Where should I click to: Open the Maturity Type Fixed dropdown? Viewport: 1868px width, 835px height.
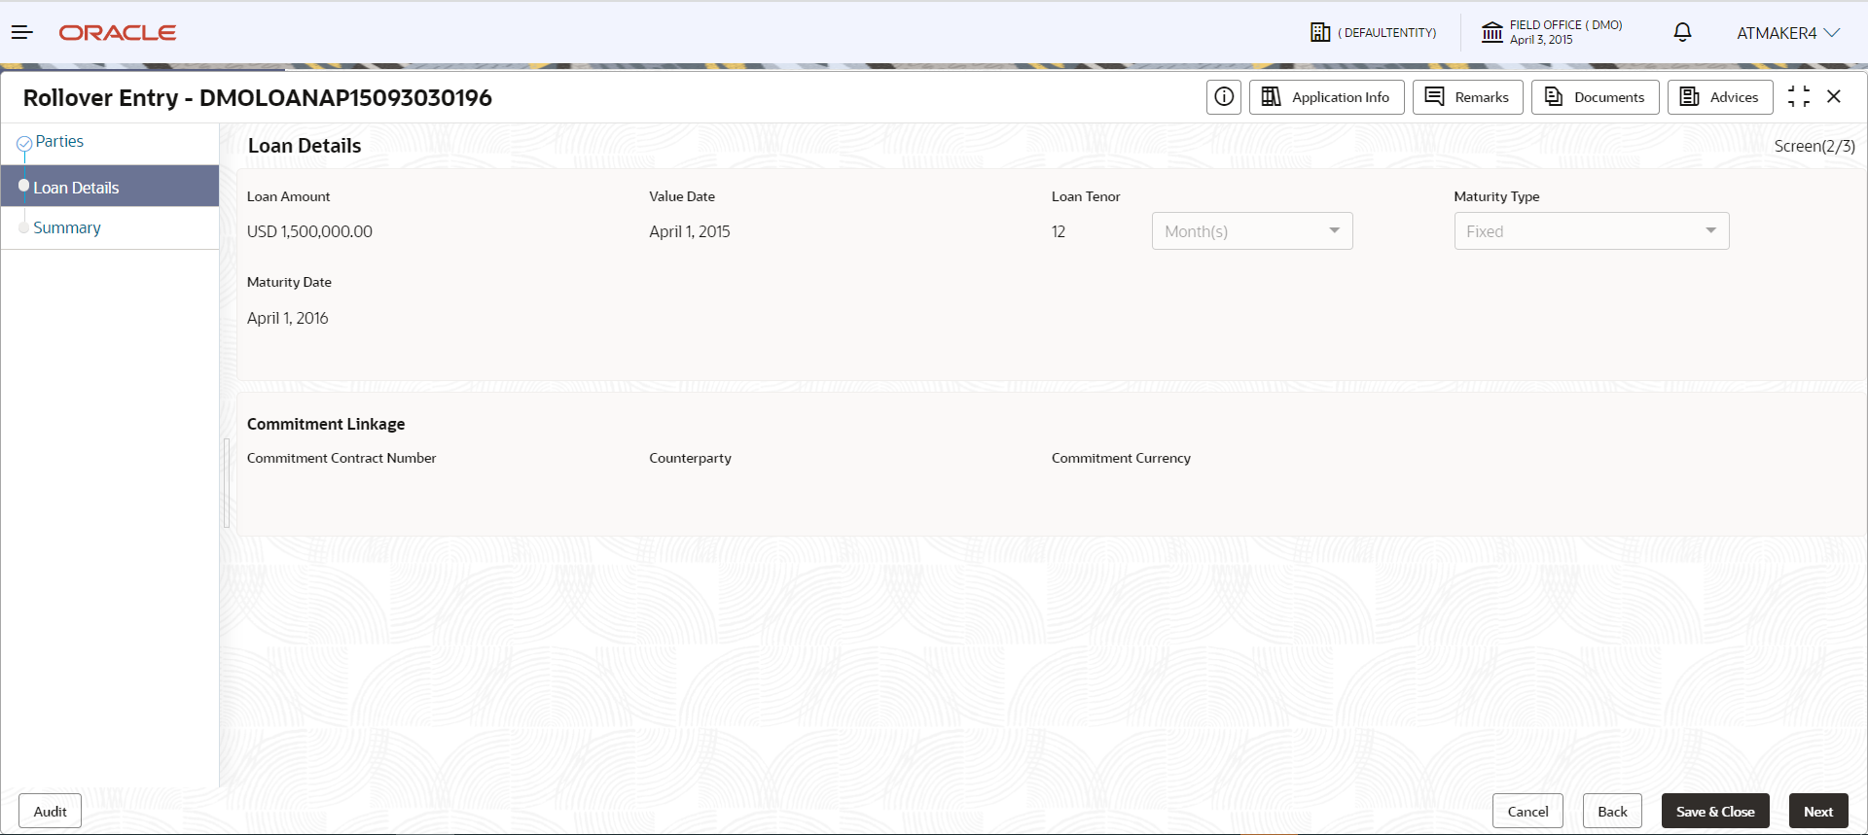1592,231
